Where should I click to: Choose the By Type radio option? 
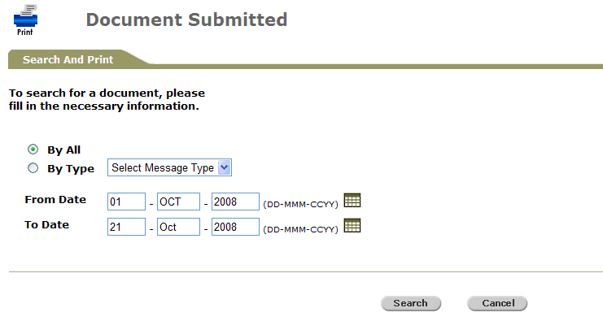[33, 168]
